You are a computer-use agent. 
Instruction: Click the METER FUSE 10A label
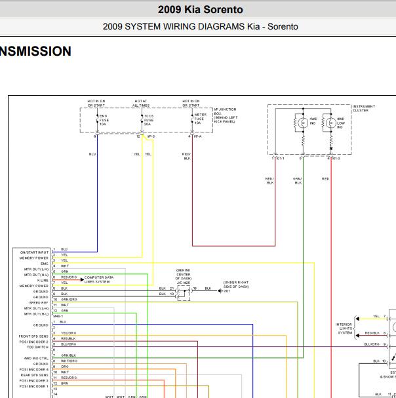pos(200,119)
